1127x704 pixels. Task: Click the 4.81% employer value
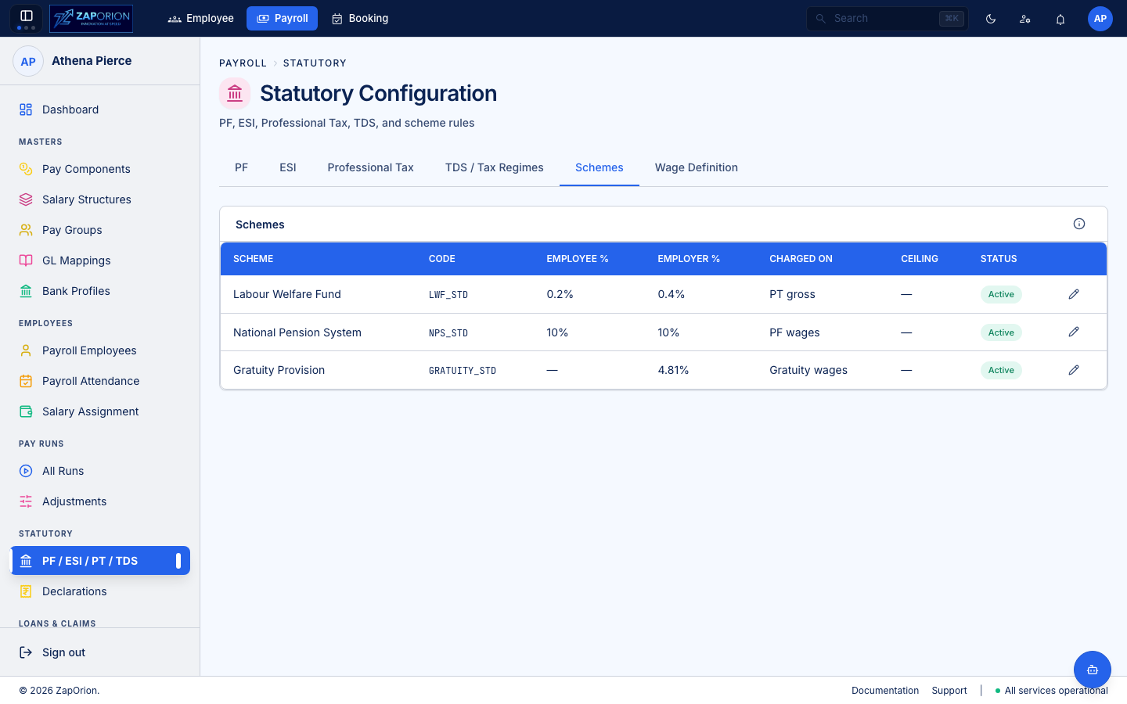tap(673, 370)
